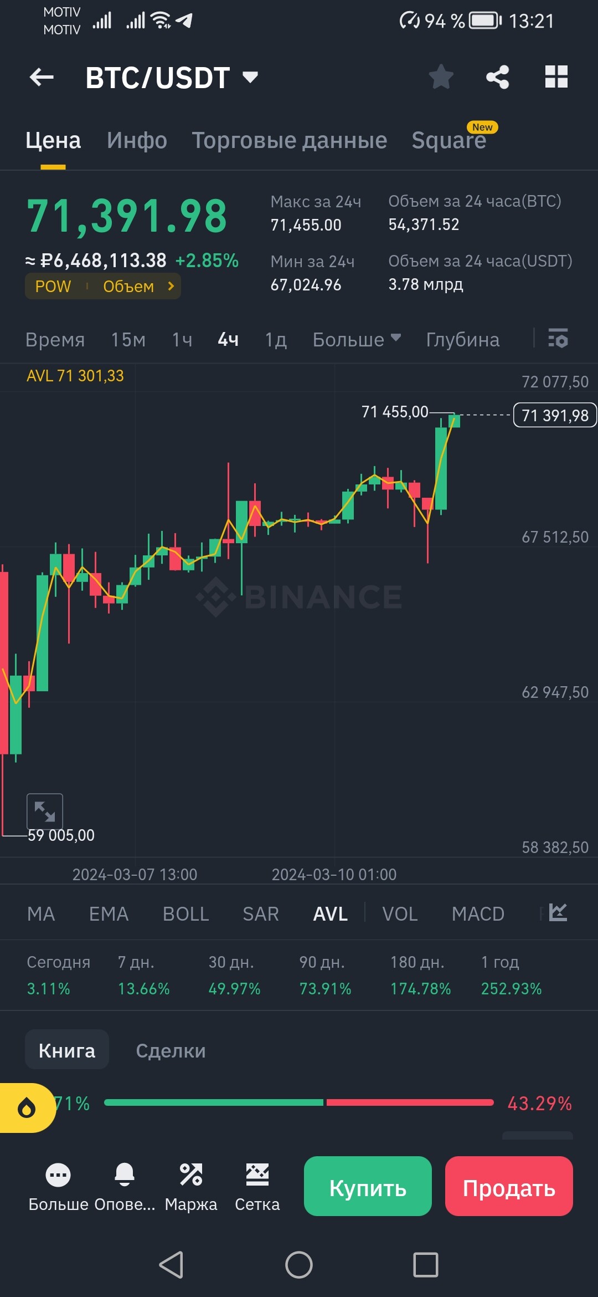Enable the BOLL indicator
Screen dimensions: 598x1297
click(x=186, y=914)
